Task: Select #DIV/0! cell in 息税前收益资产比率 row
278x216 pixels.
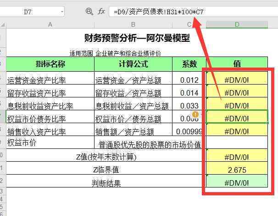Action: [237, 103]
